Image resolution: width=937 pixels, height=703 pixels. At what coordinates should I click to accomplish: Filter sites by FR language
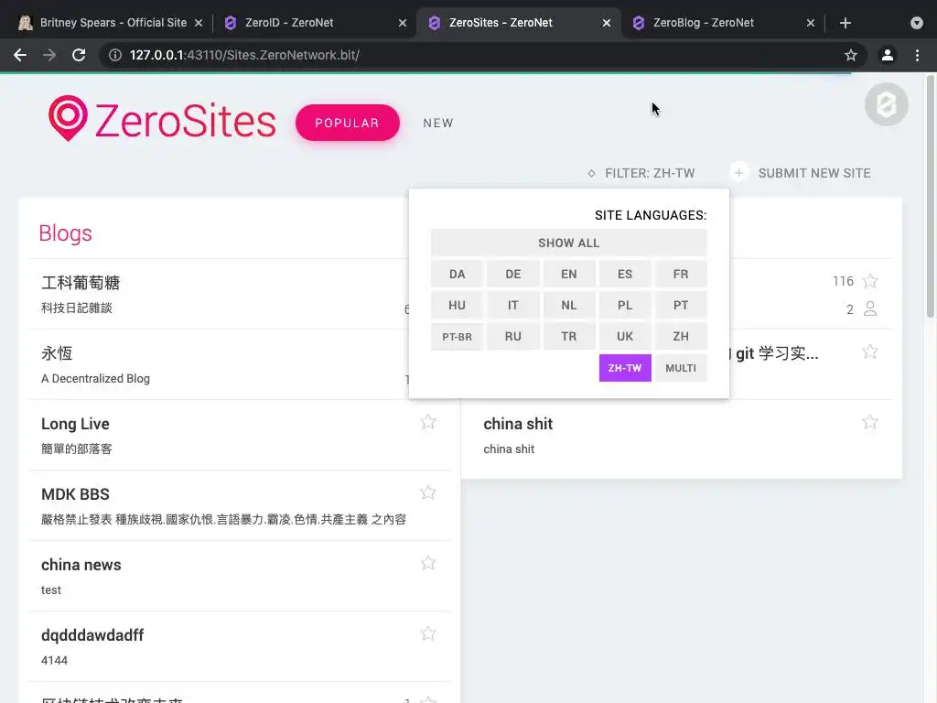coord(681,274)
